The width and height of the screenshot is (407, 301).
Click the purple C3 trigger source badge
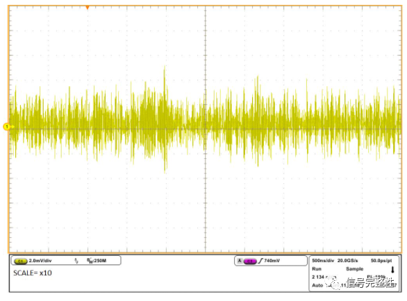tap(250, 261)
